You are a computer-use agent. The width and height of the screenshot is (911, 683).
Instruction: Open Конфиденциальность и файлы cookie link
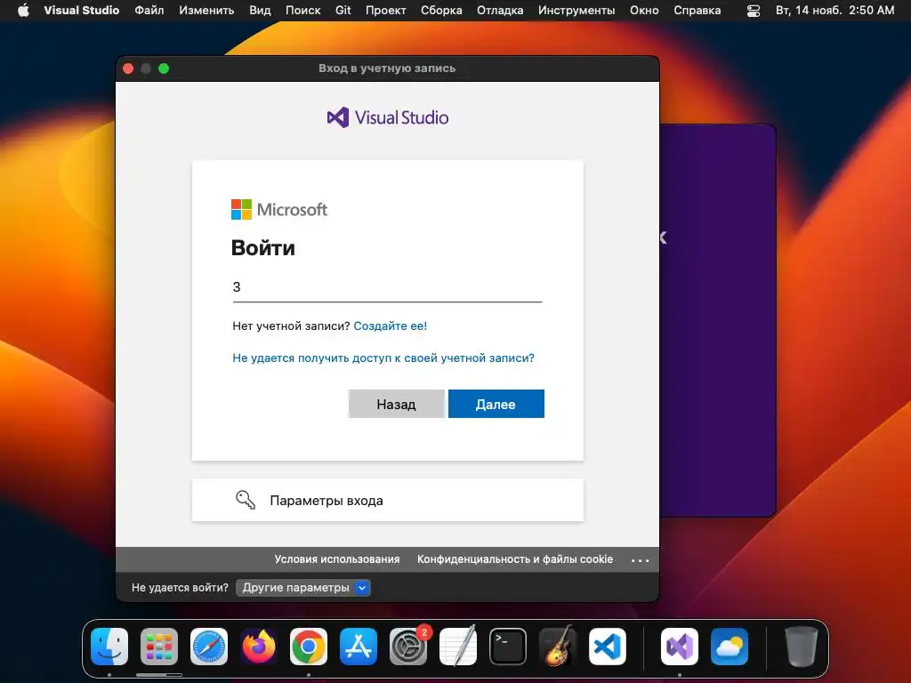515,558
